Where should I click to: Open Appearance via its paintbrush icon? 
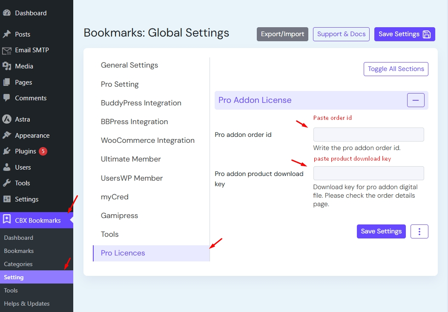(7, 135)
